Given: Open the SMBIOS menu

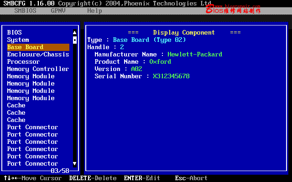Looking at the screenshot, I should click(x=26, y=11).
